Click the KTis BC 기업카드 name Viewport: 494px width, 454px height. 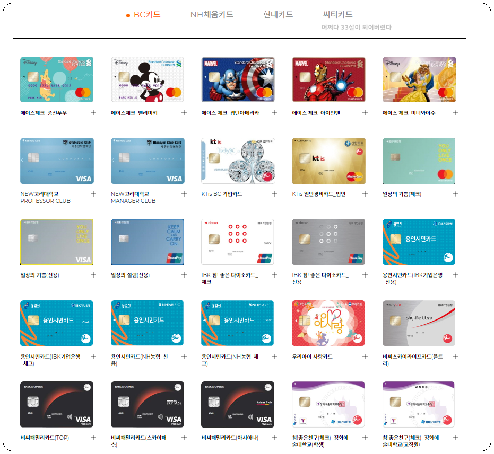coord(221,194)
